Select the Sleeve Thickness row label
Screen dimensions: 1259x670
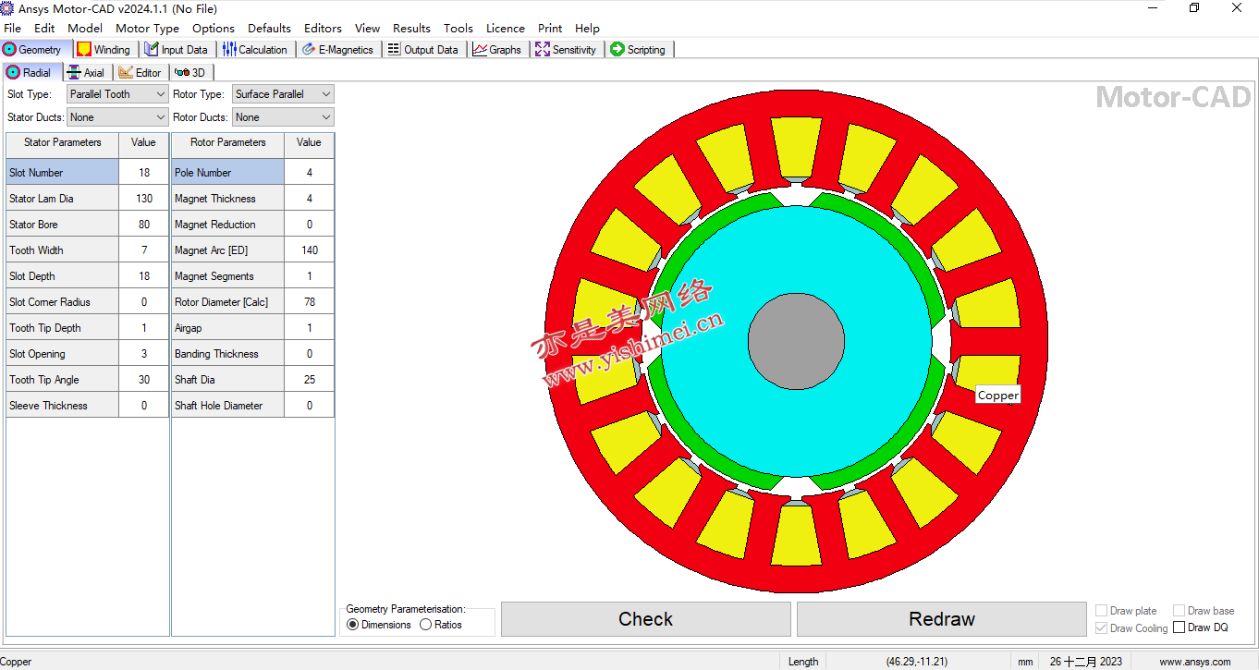click(x=63, y=406)
